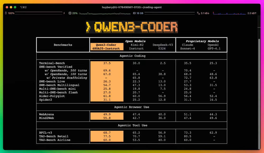Click the Proprietary Models group heading
This screenshot has width=264, height=153.
pos(202,41)
